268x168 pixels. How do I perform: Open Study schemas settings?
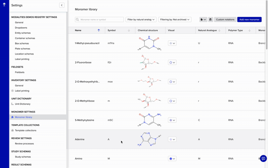tap(23, 157)
